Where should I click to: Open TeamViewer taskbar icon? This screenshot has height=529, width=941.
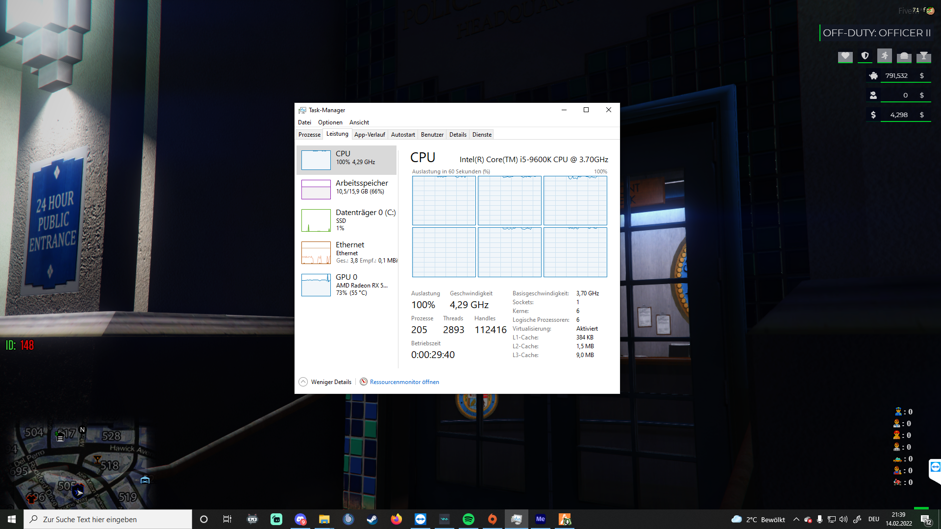click(420, 519)
